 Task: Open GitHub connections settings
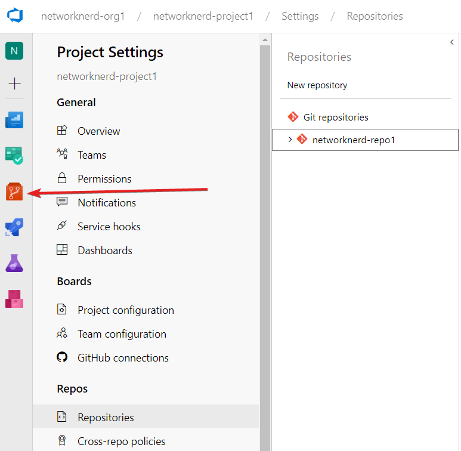pyautogui.click(x=123, y=358)
